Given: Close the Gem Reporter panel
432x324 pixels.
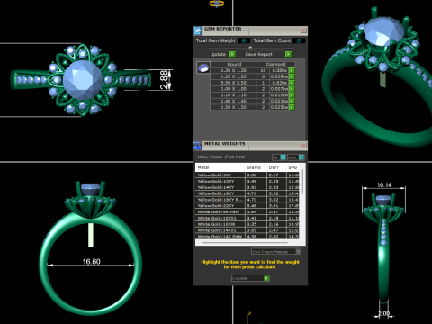Looking at the screenshot, I should pyautogui.click(x=303, y=31).
